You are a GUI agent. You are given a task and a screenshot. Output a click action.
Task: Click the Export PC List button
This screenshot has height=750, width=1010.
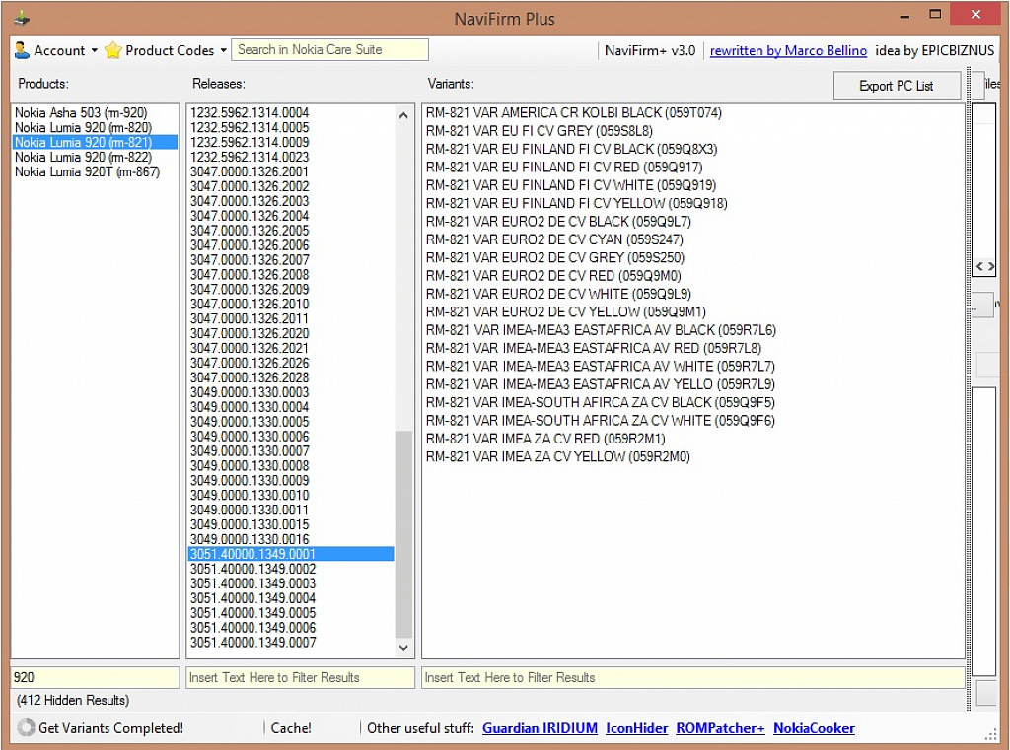click(897, 86)
